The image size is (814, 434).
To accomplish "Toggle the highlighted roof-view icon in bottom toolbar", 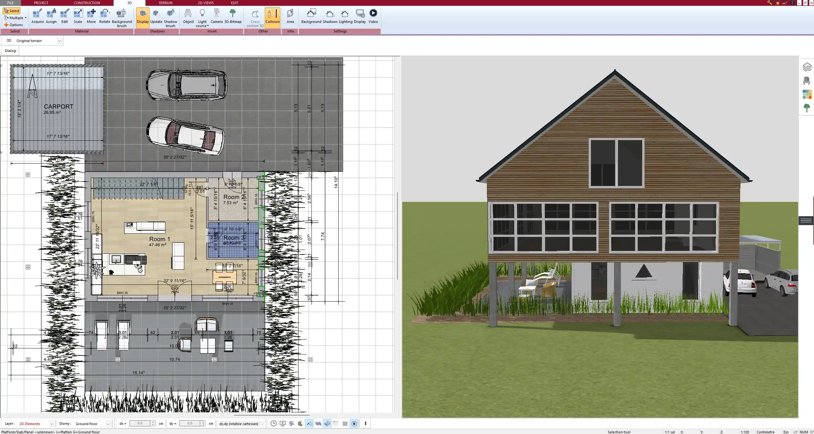I will click(x=309, y=423).
